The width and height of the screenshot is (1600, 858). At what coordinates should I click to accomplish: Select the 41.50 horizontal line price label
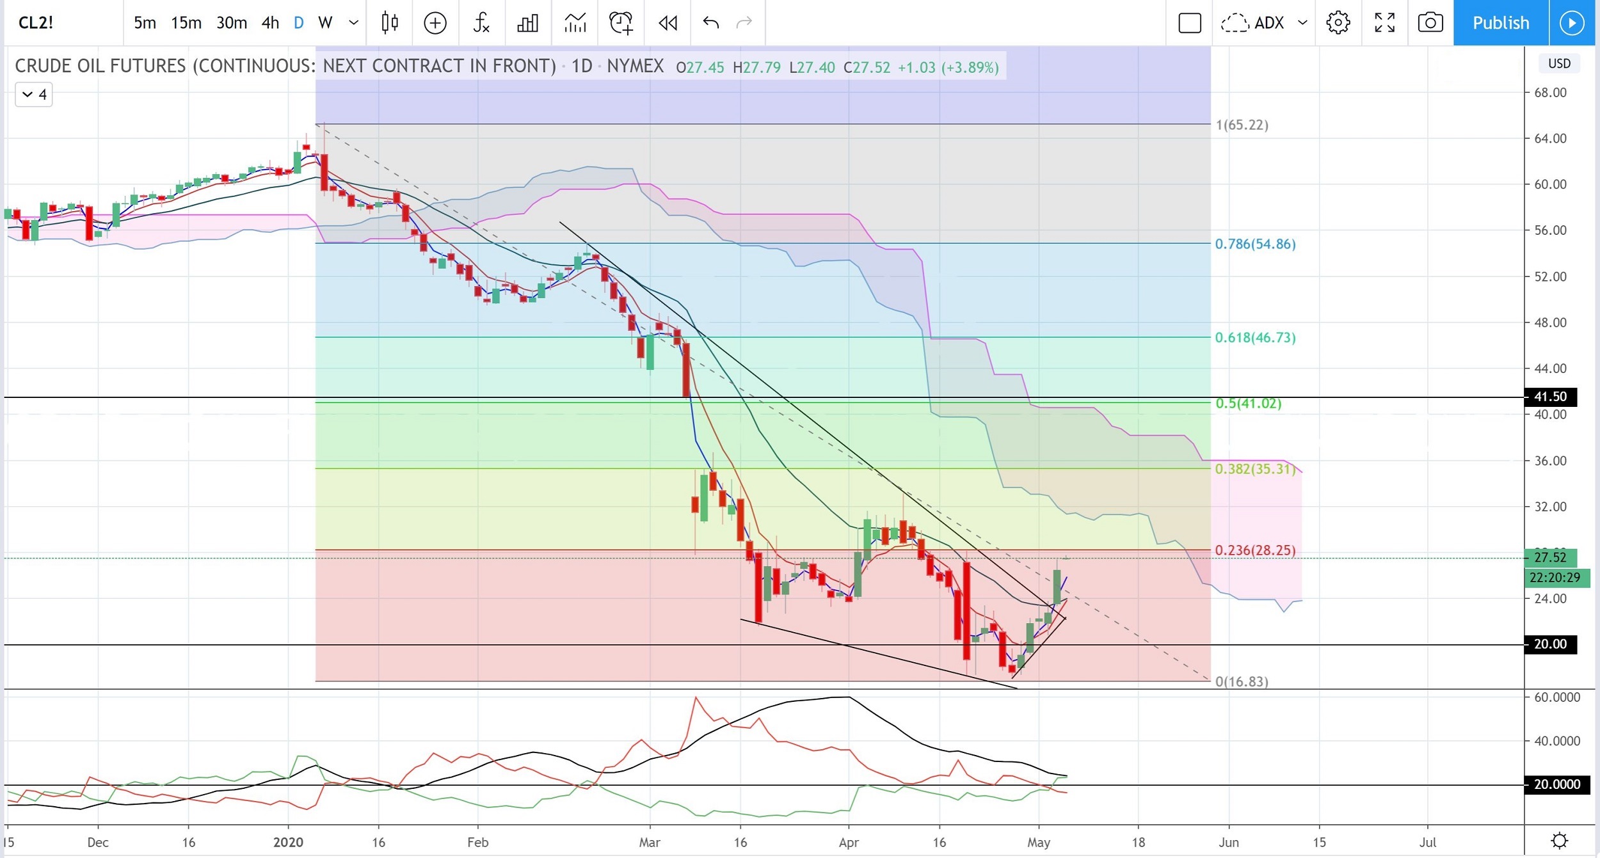(1550, 397)
